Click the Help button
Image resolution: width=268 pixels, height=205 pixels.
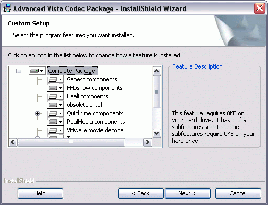pyautogui.click(x=40, y=193)
